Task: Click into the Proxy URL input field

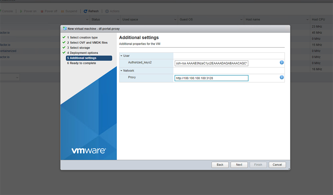Action: tap(211, 78)
